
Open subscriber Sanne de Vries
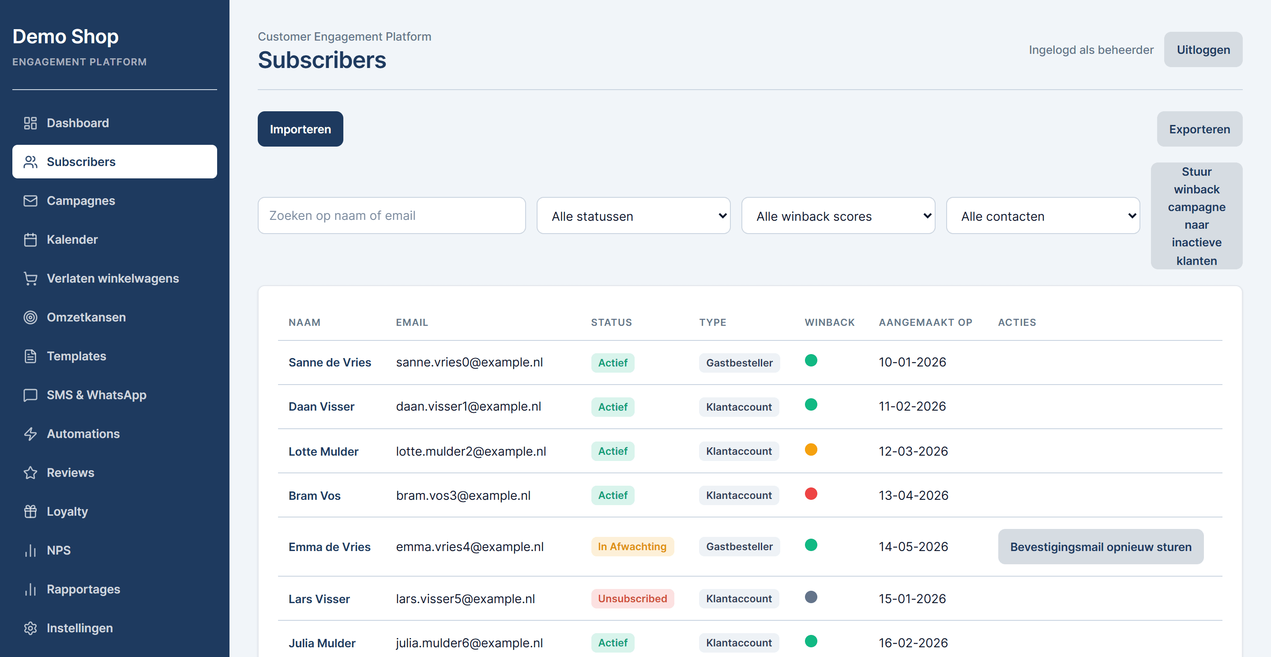tap(330, 362)
